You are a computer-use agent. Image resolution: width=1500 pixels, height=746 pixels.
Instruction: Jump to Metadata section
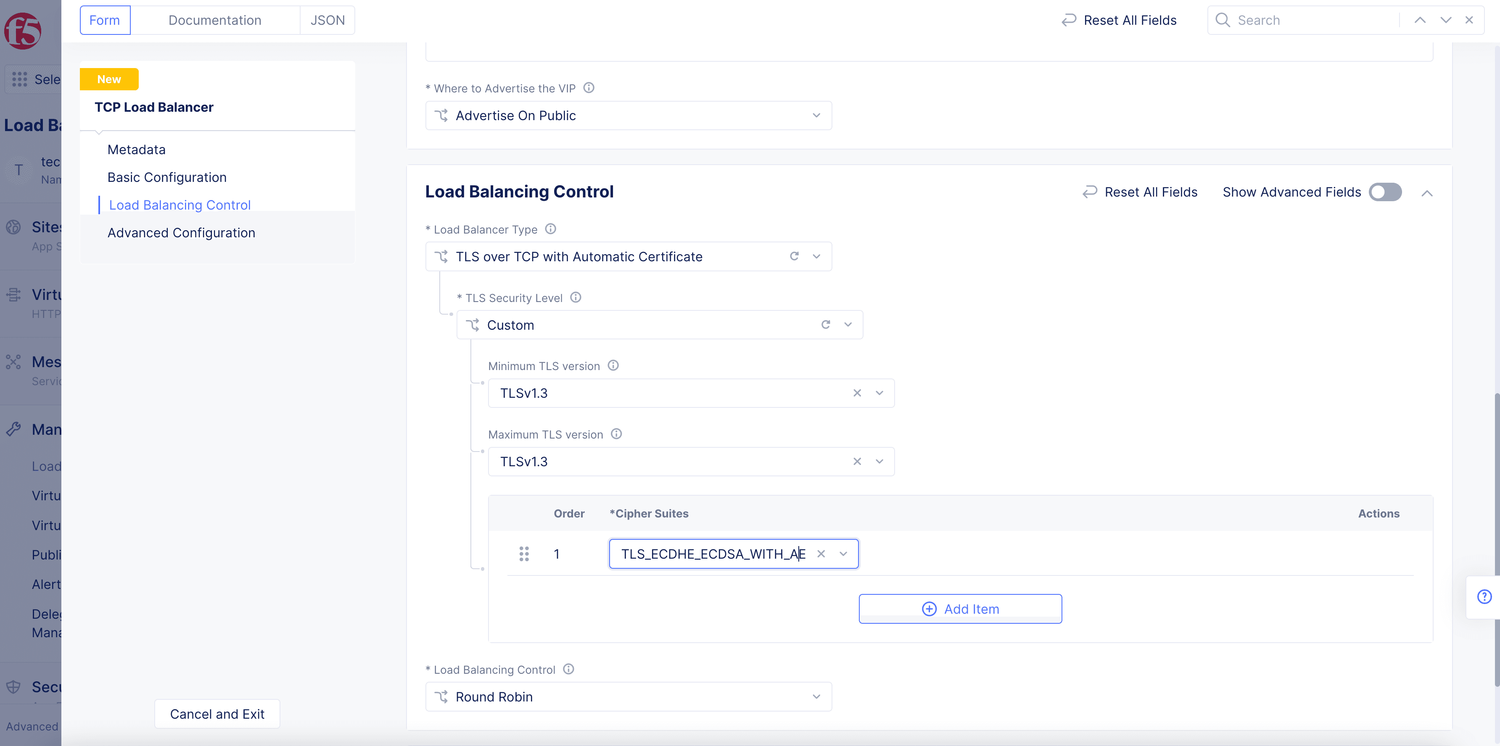[136, 150]
